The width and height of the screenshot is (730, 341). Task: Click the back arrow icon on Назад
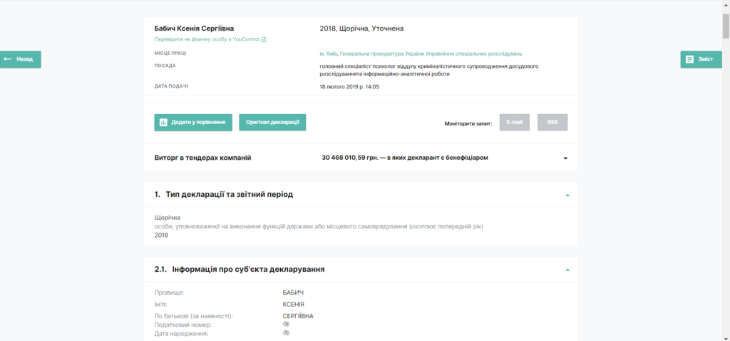pyautogui.click(x=7, y=59)
